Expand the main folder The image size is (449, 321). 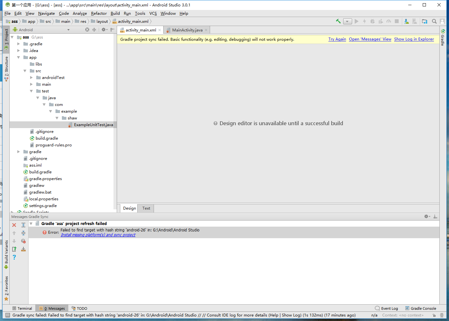31,84
